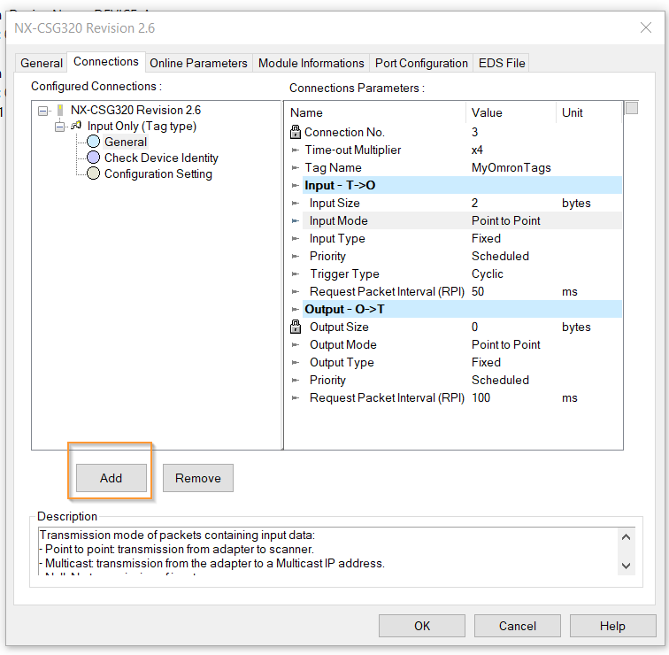This screenshot has height=655, width=669.
Task: Click the Remove button
Action: (x=198, y=478)
